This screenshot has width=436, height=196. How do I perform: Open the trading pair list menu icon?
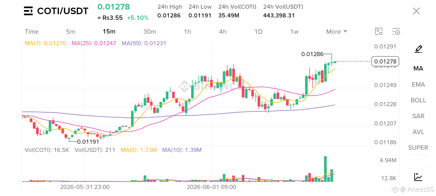click(28, 11)
